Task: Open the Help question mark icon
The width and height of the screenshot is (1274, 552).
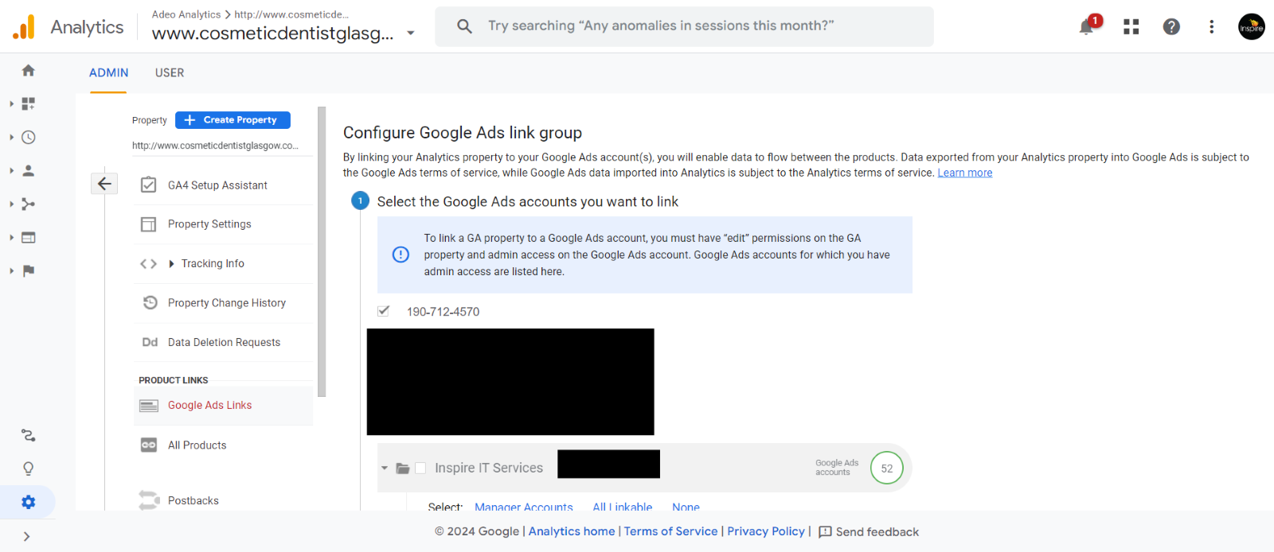Action: tap(1171, 27)
